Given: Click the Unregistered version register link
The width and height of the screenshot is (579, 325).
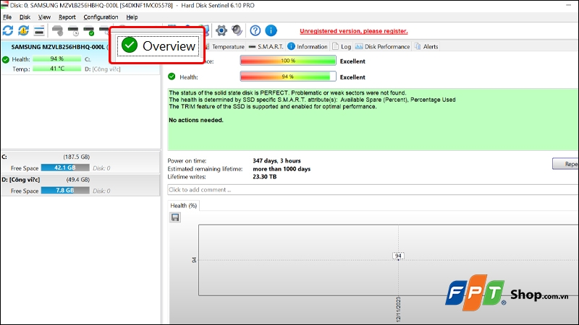Looking at the screenshot, I should point(354,31).
